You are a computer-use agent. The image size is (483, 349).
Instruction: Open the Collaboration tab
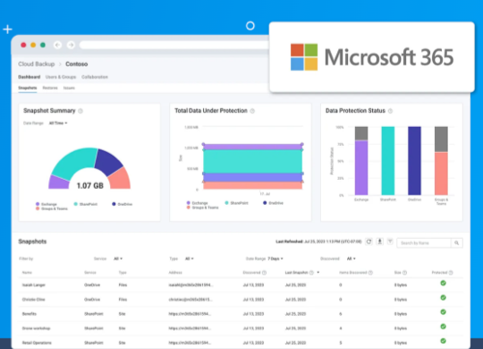(95, 77)
